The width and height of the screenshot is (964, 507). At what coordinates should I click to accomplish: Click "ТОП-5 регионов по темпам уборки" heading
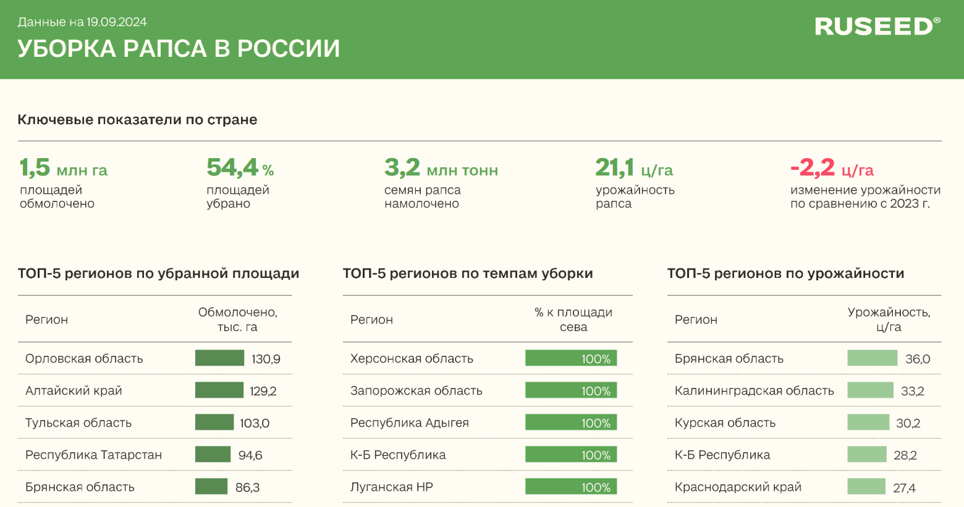coord(468,274)
